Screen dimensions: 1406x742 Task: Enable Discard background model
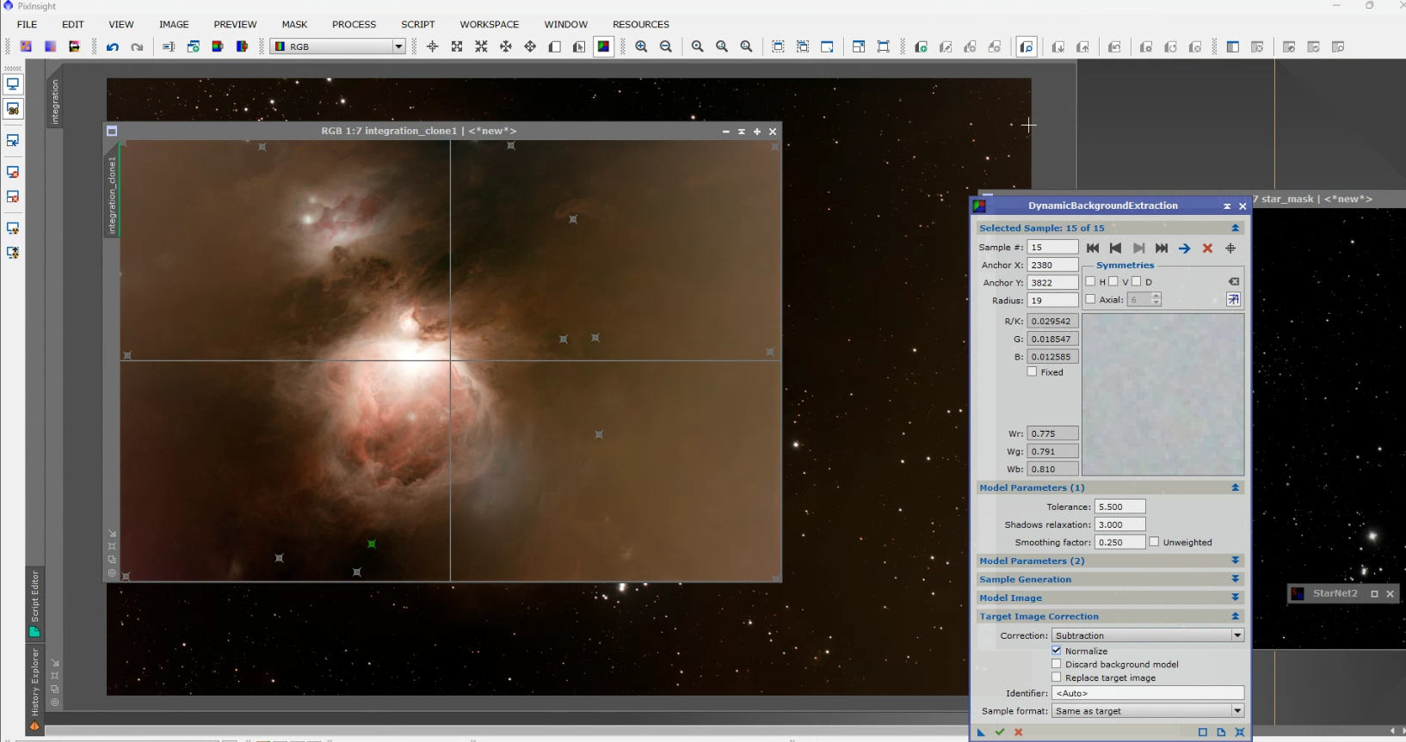click(1057, 664)
